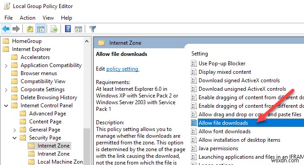Select Allow drag and drop or copy and paste files

click(250, 114)
